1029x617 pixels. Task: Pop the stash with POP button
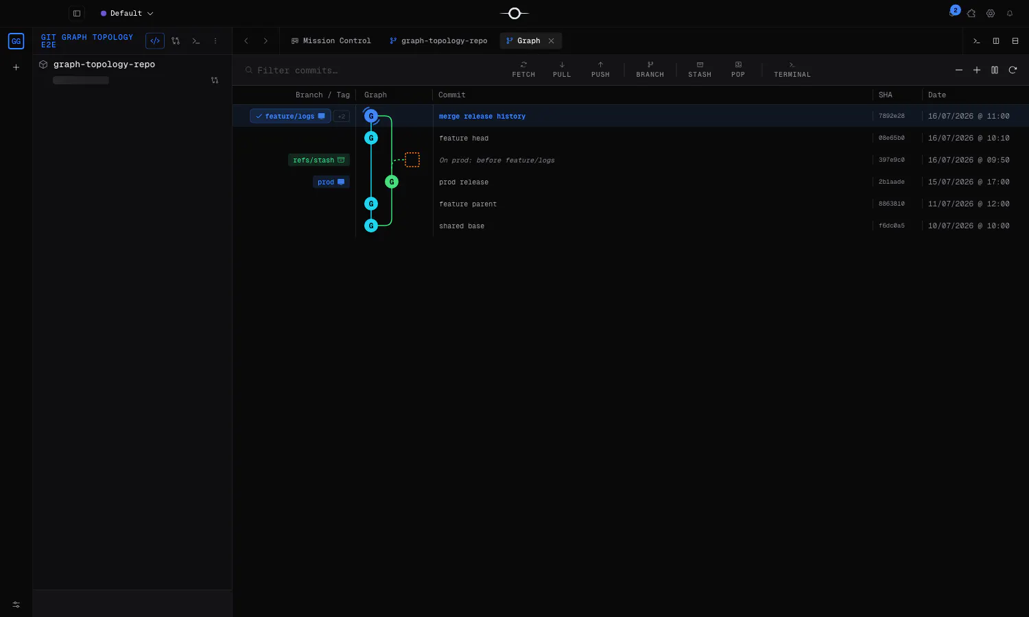coord(738,69)
